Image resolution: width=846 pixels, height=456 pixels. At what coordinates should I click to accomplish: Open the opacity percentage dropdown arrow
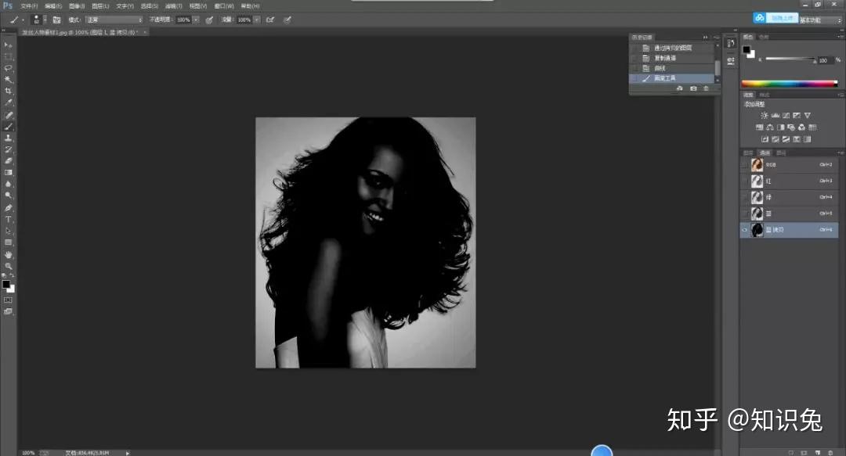tap(196, 20)
